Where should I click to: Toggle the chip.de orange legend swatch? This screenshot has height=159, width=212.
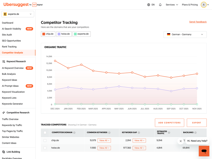(44, 34)
